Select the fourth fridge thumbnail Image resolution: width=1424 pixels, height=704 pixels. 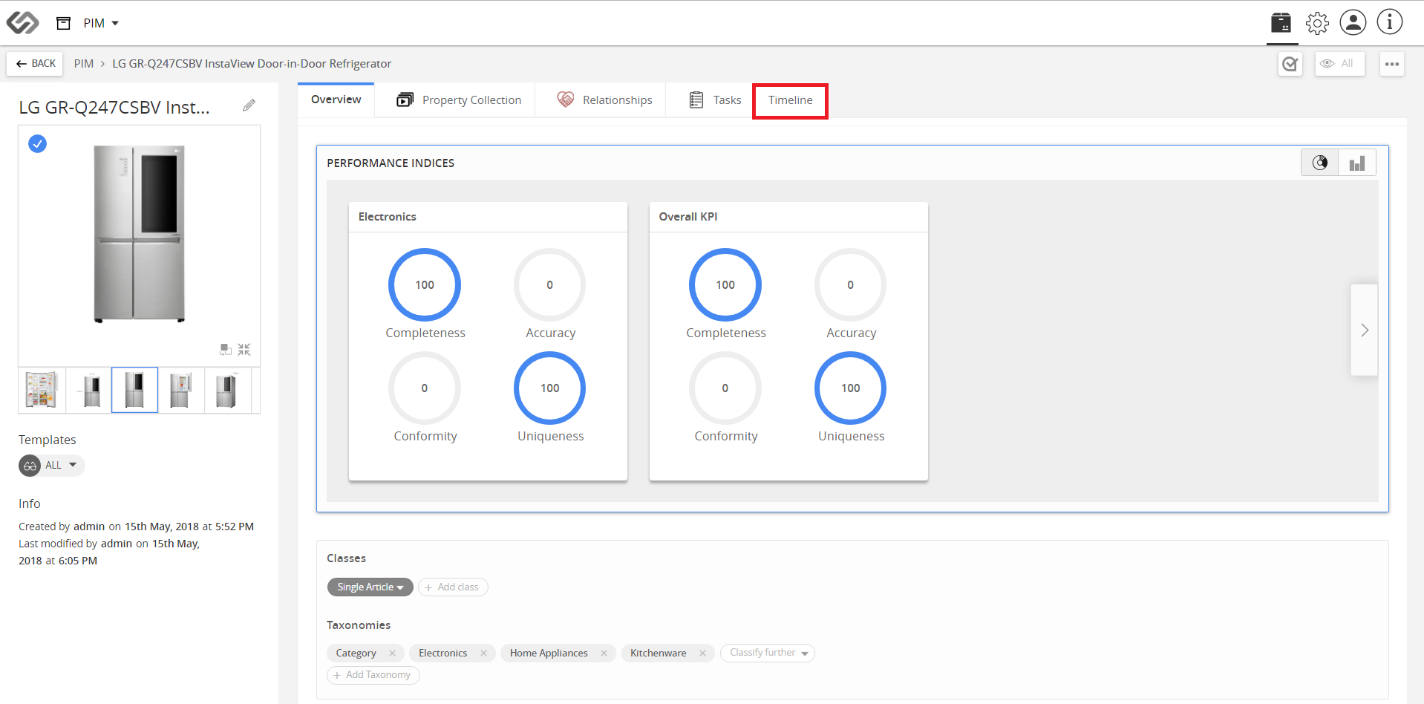181,390
